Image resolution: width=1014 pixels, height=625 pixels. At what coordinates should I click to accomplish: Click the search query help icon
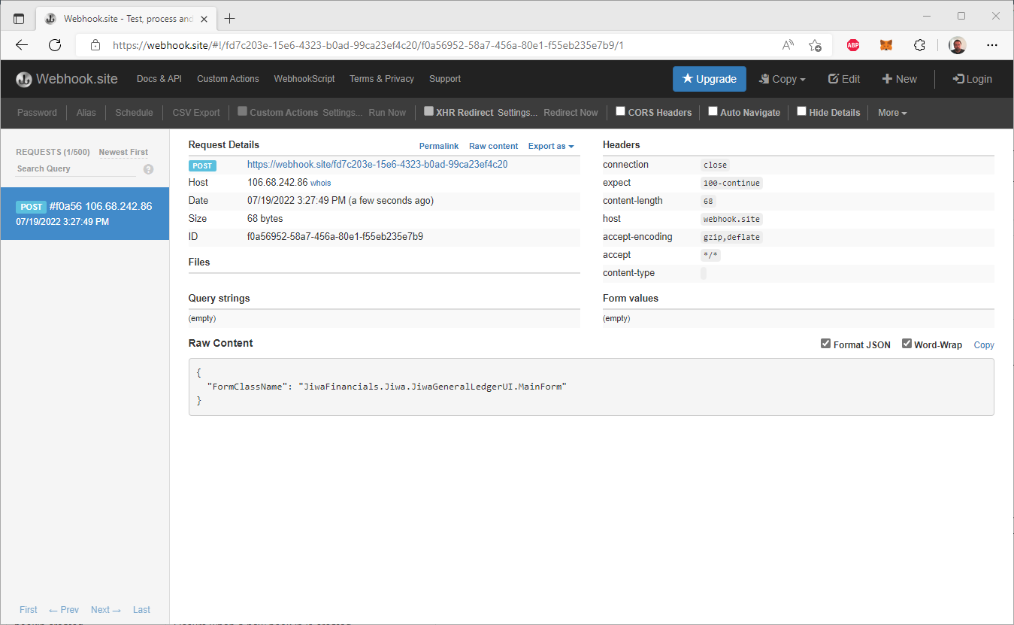(148, 169)
